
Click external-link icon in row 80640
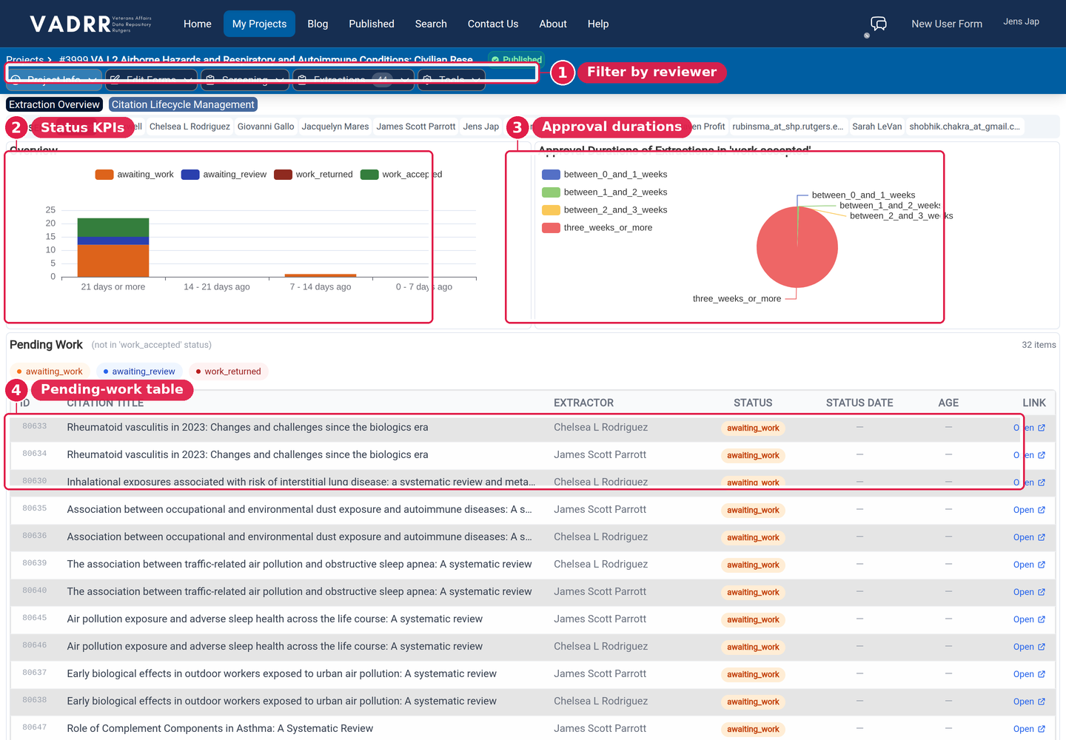pos(1042,592)
